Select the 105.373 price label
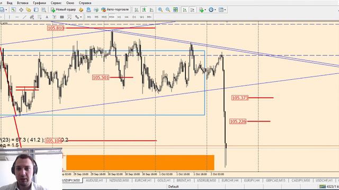 coord(240,98)
